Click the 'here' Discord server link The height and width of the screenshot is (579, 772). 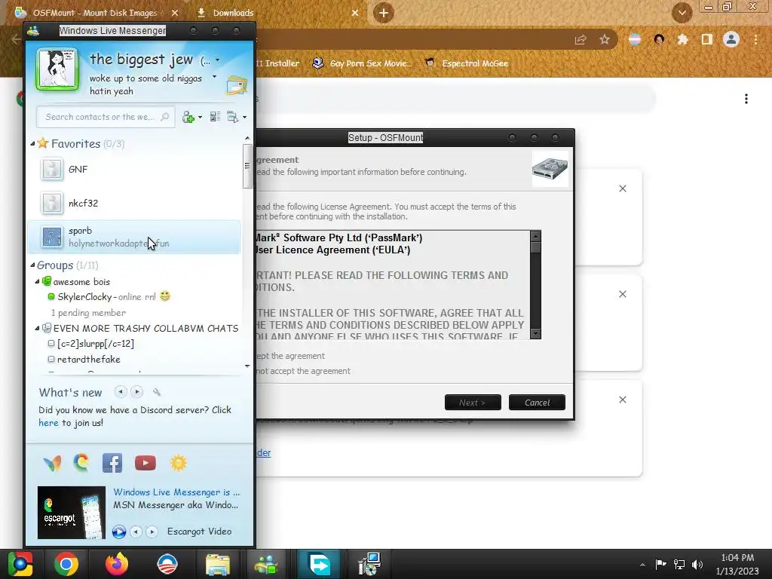tap(48, 423)
